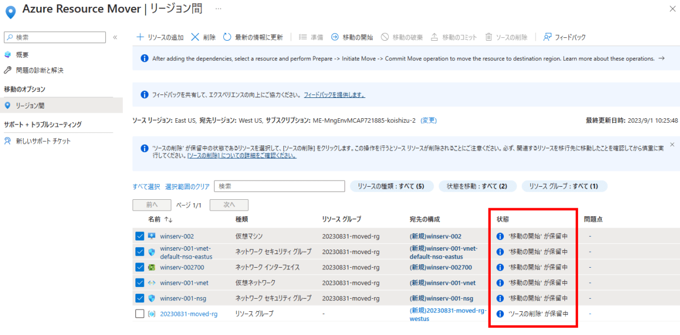Click the sidebar 検索 box
Viewport: 680px width, 335px height.
click(x=54, y=37)
